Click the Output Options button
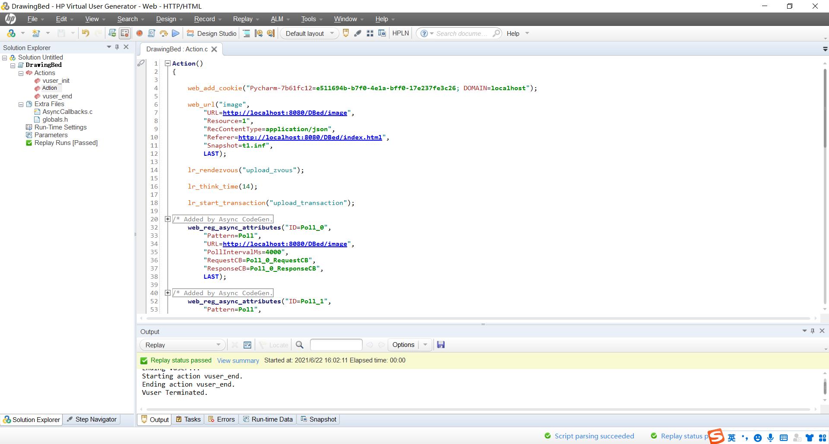The image size is (829, 444). pyautogui.click(x=403, y=345)
